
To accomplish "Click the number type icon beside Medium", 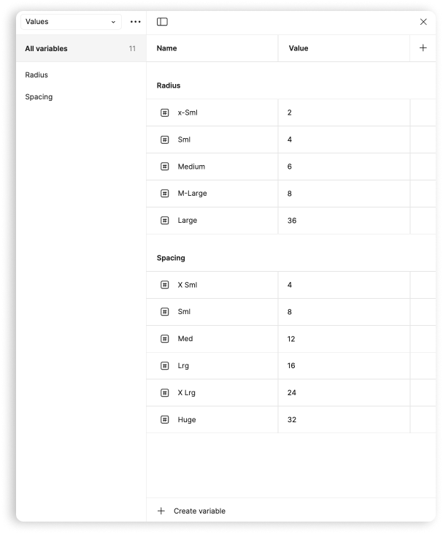I will coord(165,167).
